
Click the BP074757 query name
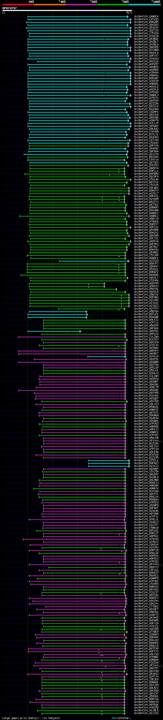click(9, 8)
